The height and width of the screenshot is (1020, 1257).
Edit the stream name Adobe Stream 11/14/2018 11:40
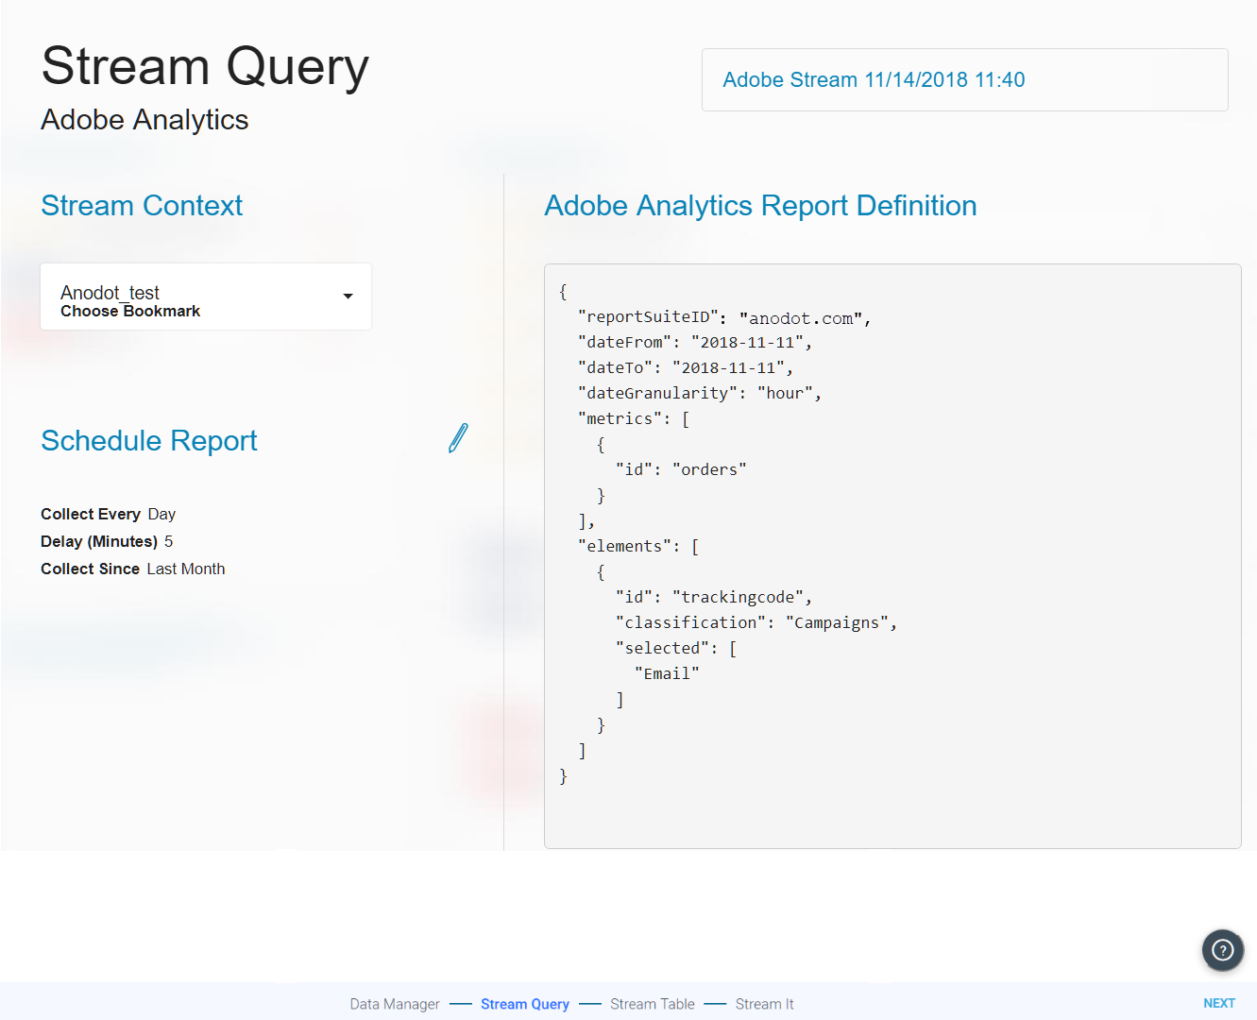click(x=964, y=80)
